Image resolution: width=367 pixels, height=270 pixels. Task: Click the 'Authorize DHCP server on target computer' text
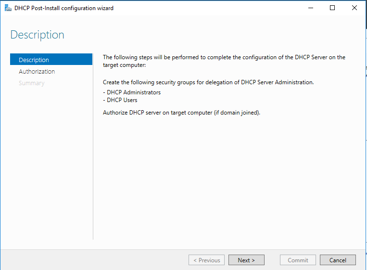coord(181,113)
